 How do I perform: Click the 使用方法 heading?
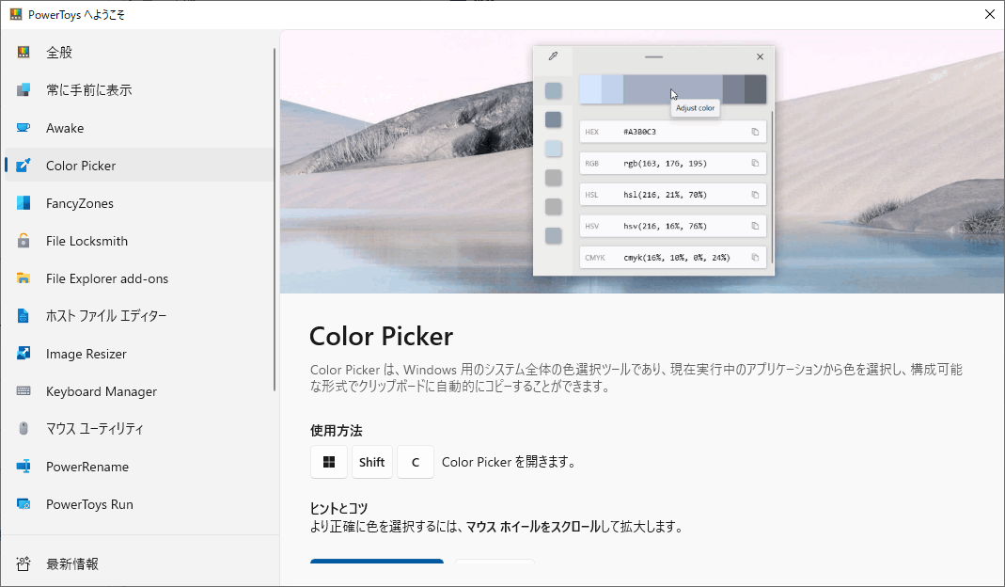tap(337, 431)
